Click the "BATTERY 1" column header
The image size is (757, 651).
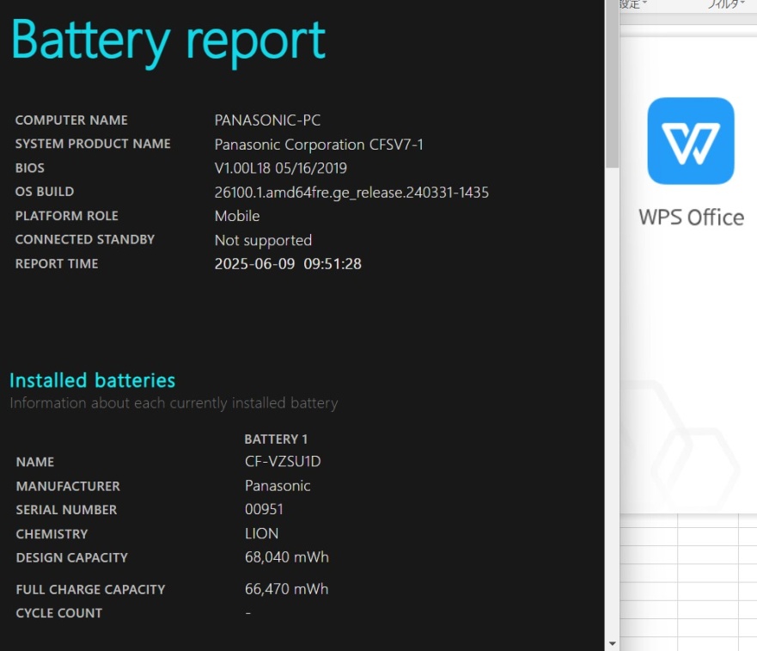[x=276, y=439]
